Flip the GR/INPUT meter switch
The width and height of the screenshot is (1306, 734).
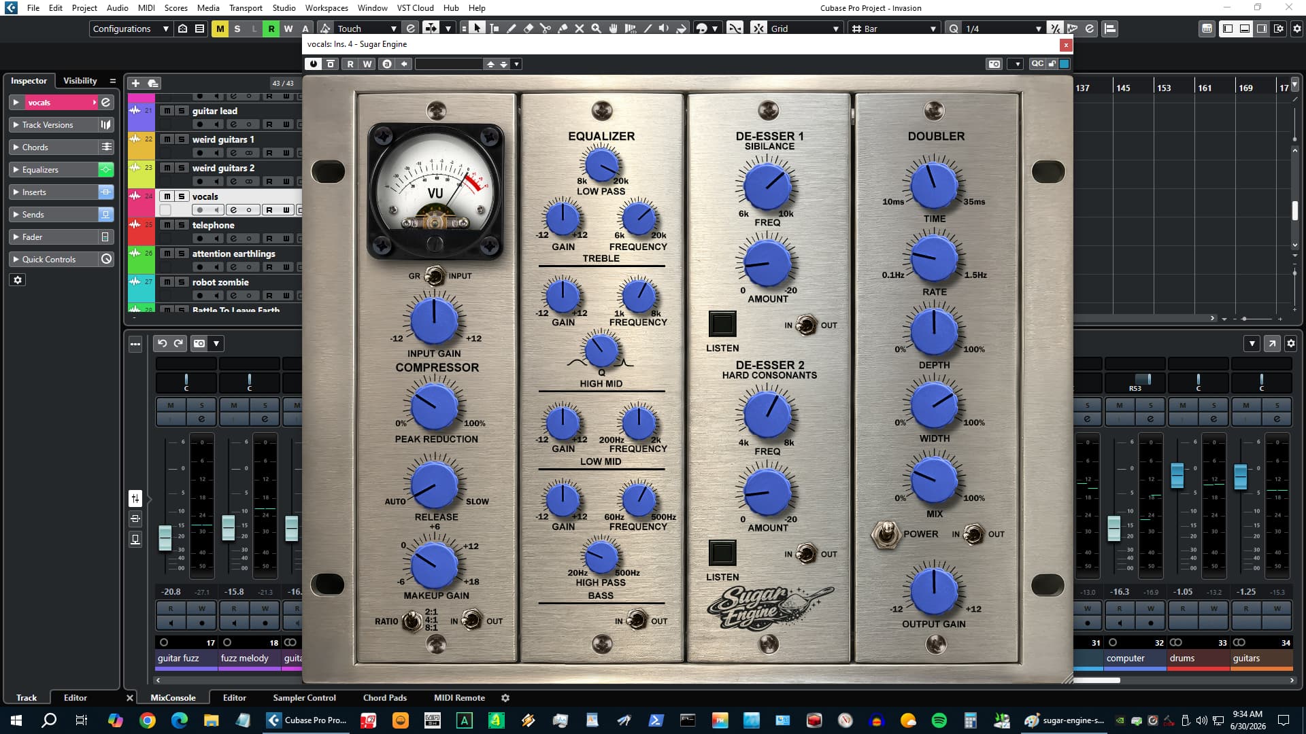pyautogui.click(x=435, y=276)
